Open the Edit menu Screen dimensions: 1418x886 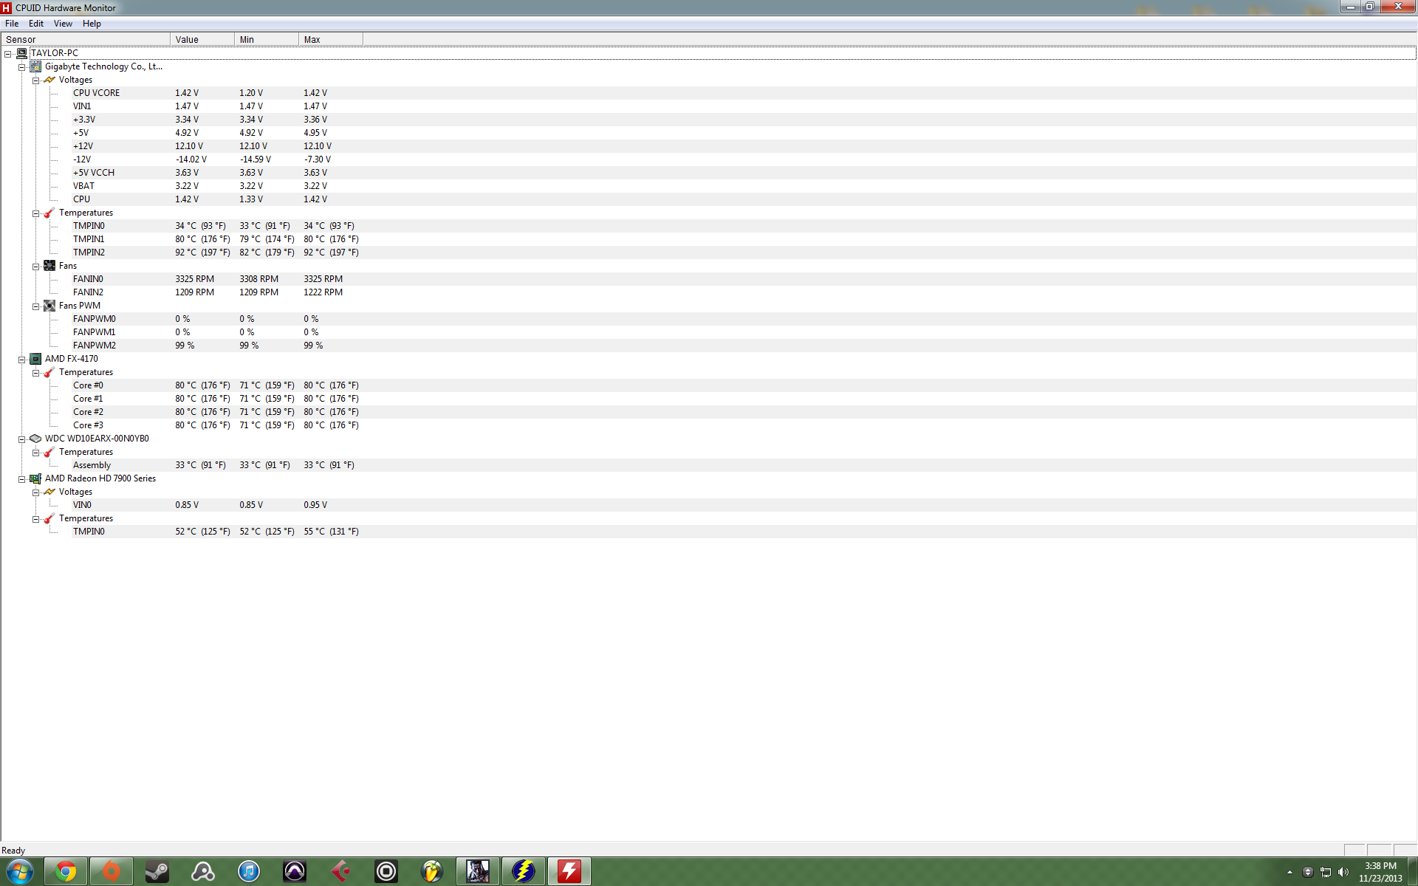pyautogui.click(x=35, y=24)
